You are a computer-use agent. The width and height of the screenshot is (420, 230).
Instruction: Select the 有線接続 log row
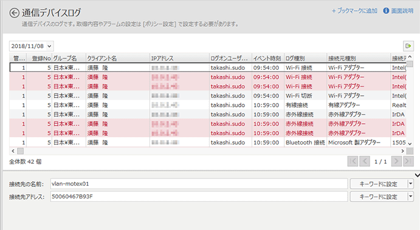pos(208,105)
